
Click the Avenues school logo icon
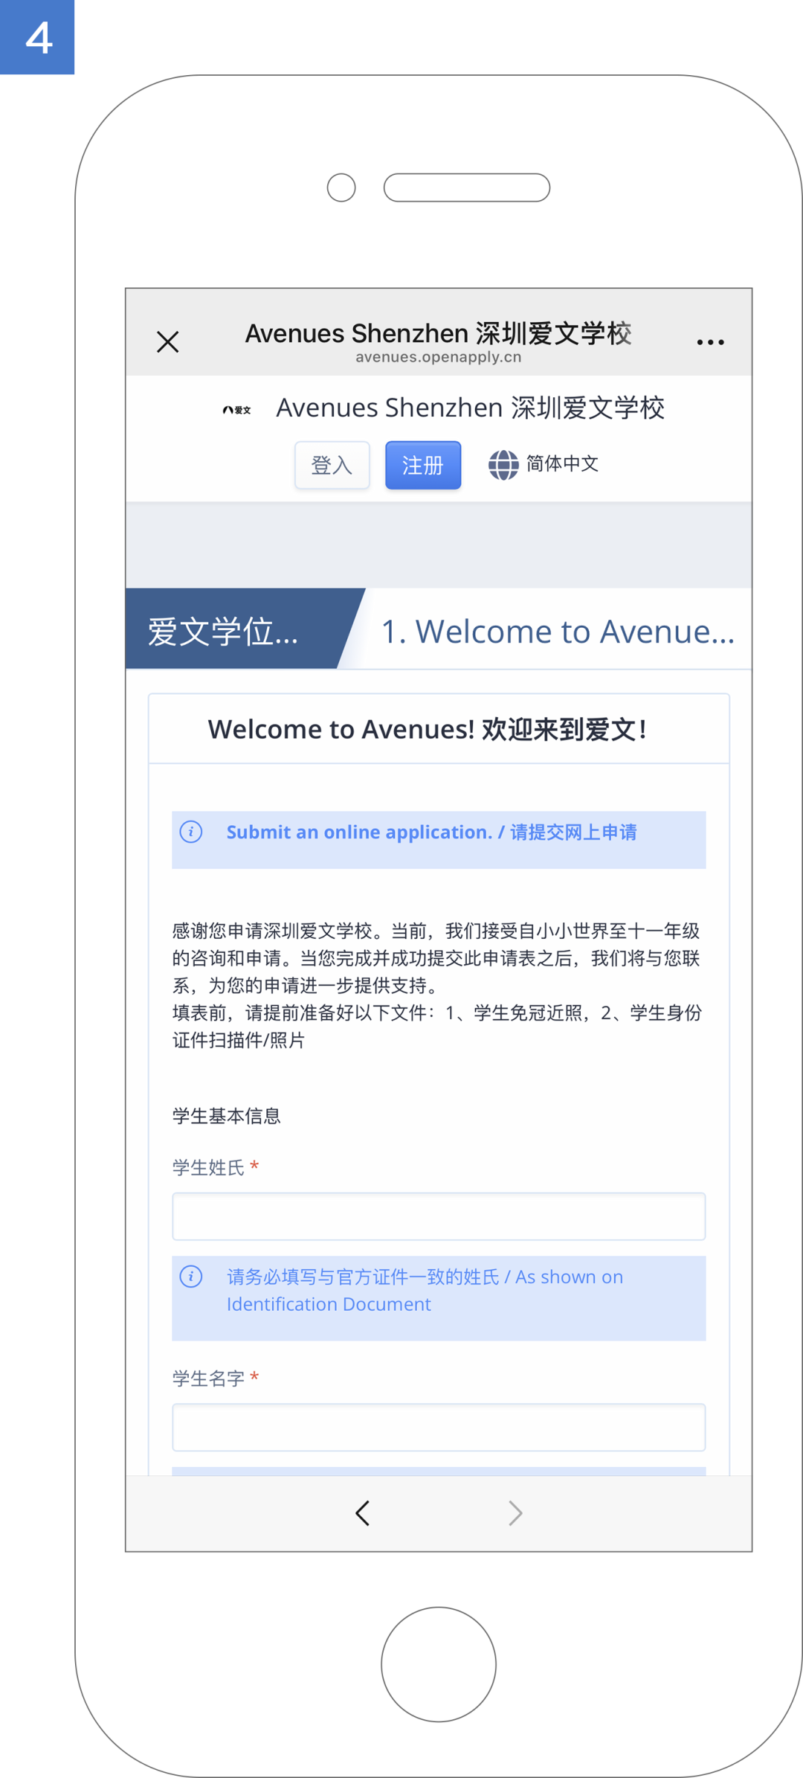[237, 409]
